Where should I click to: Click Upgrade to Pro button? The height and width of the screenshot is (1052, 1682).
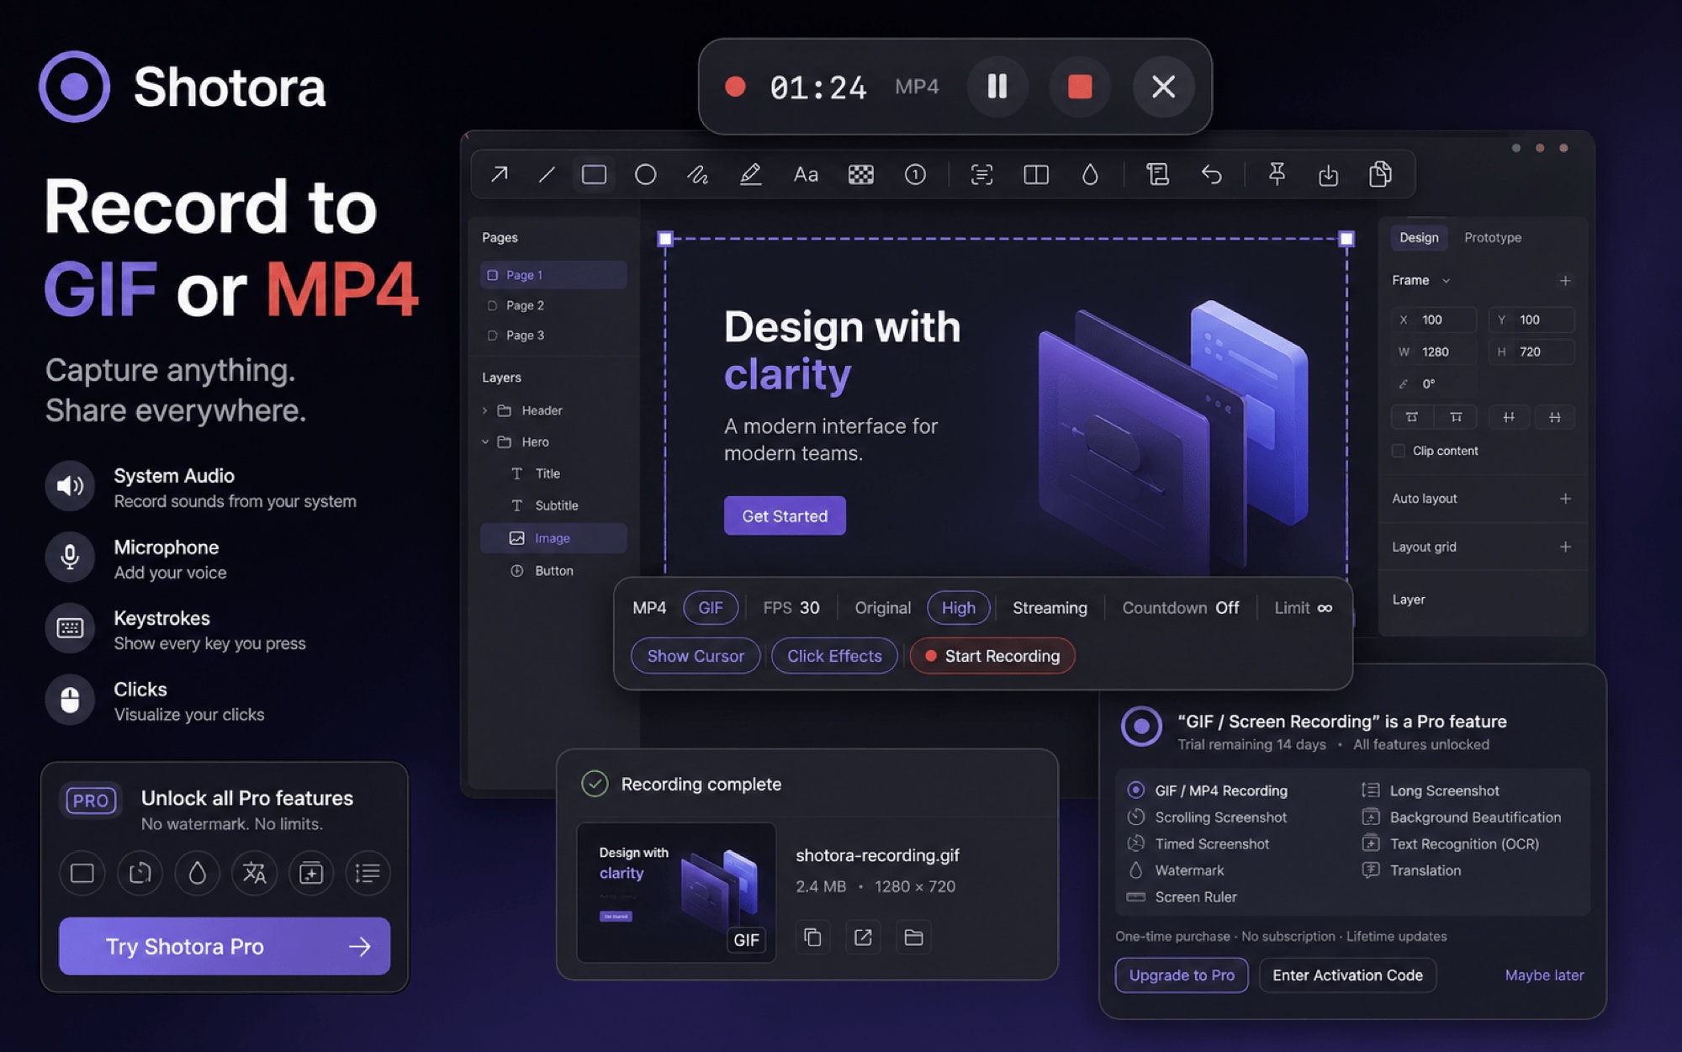[1182, 975]
